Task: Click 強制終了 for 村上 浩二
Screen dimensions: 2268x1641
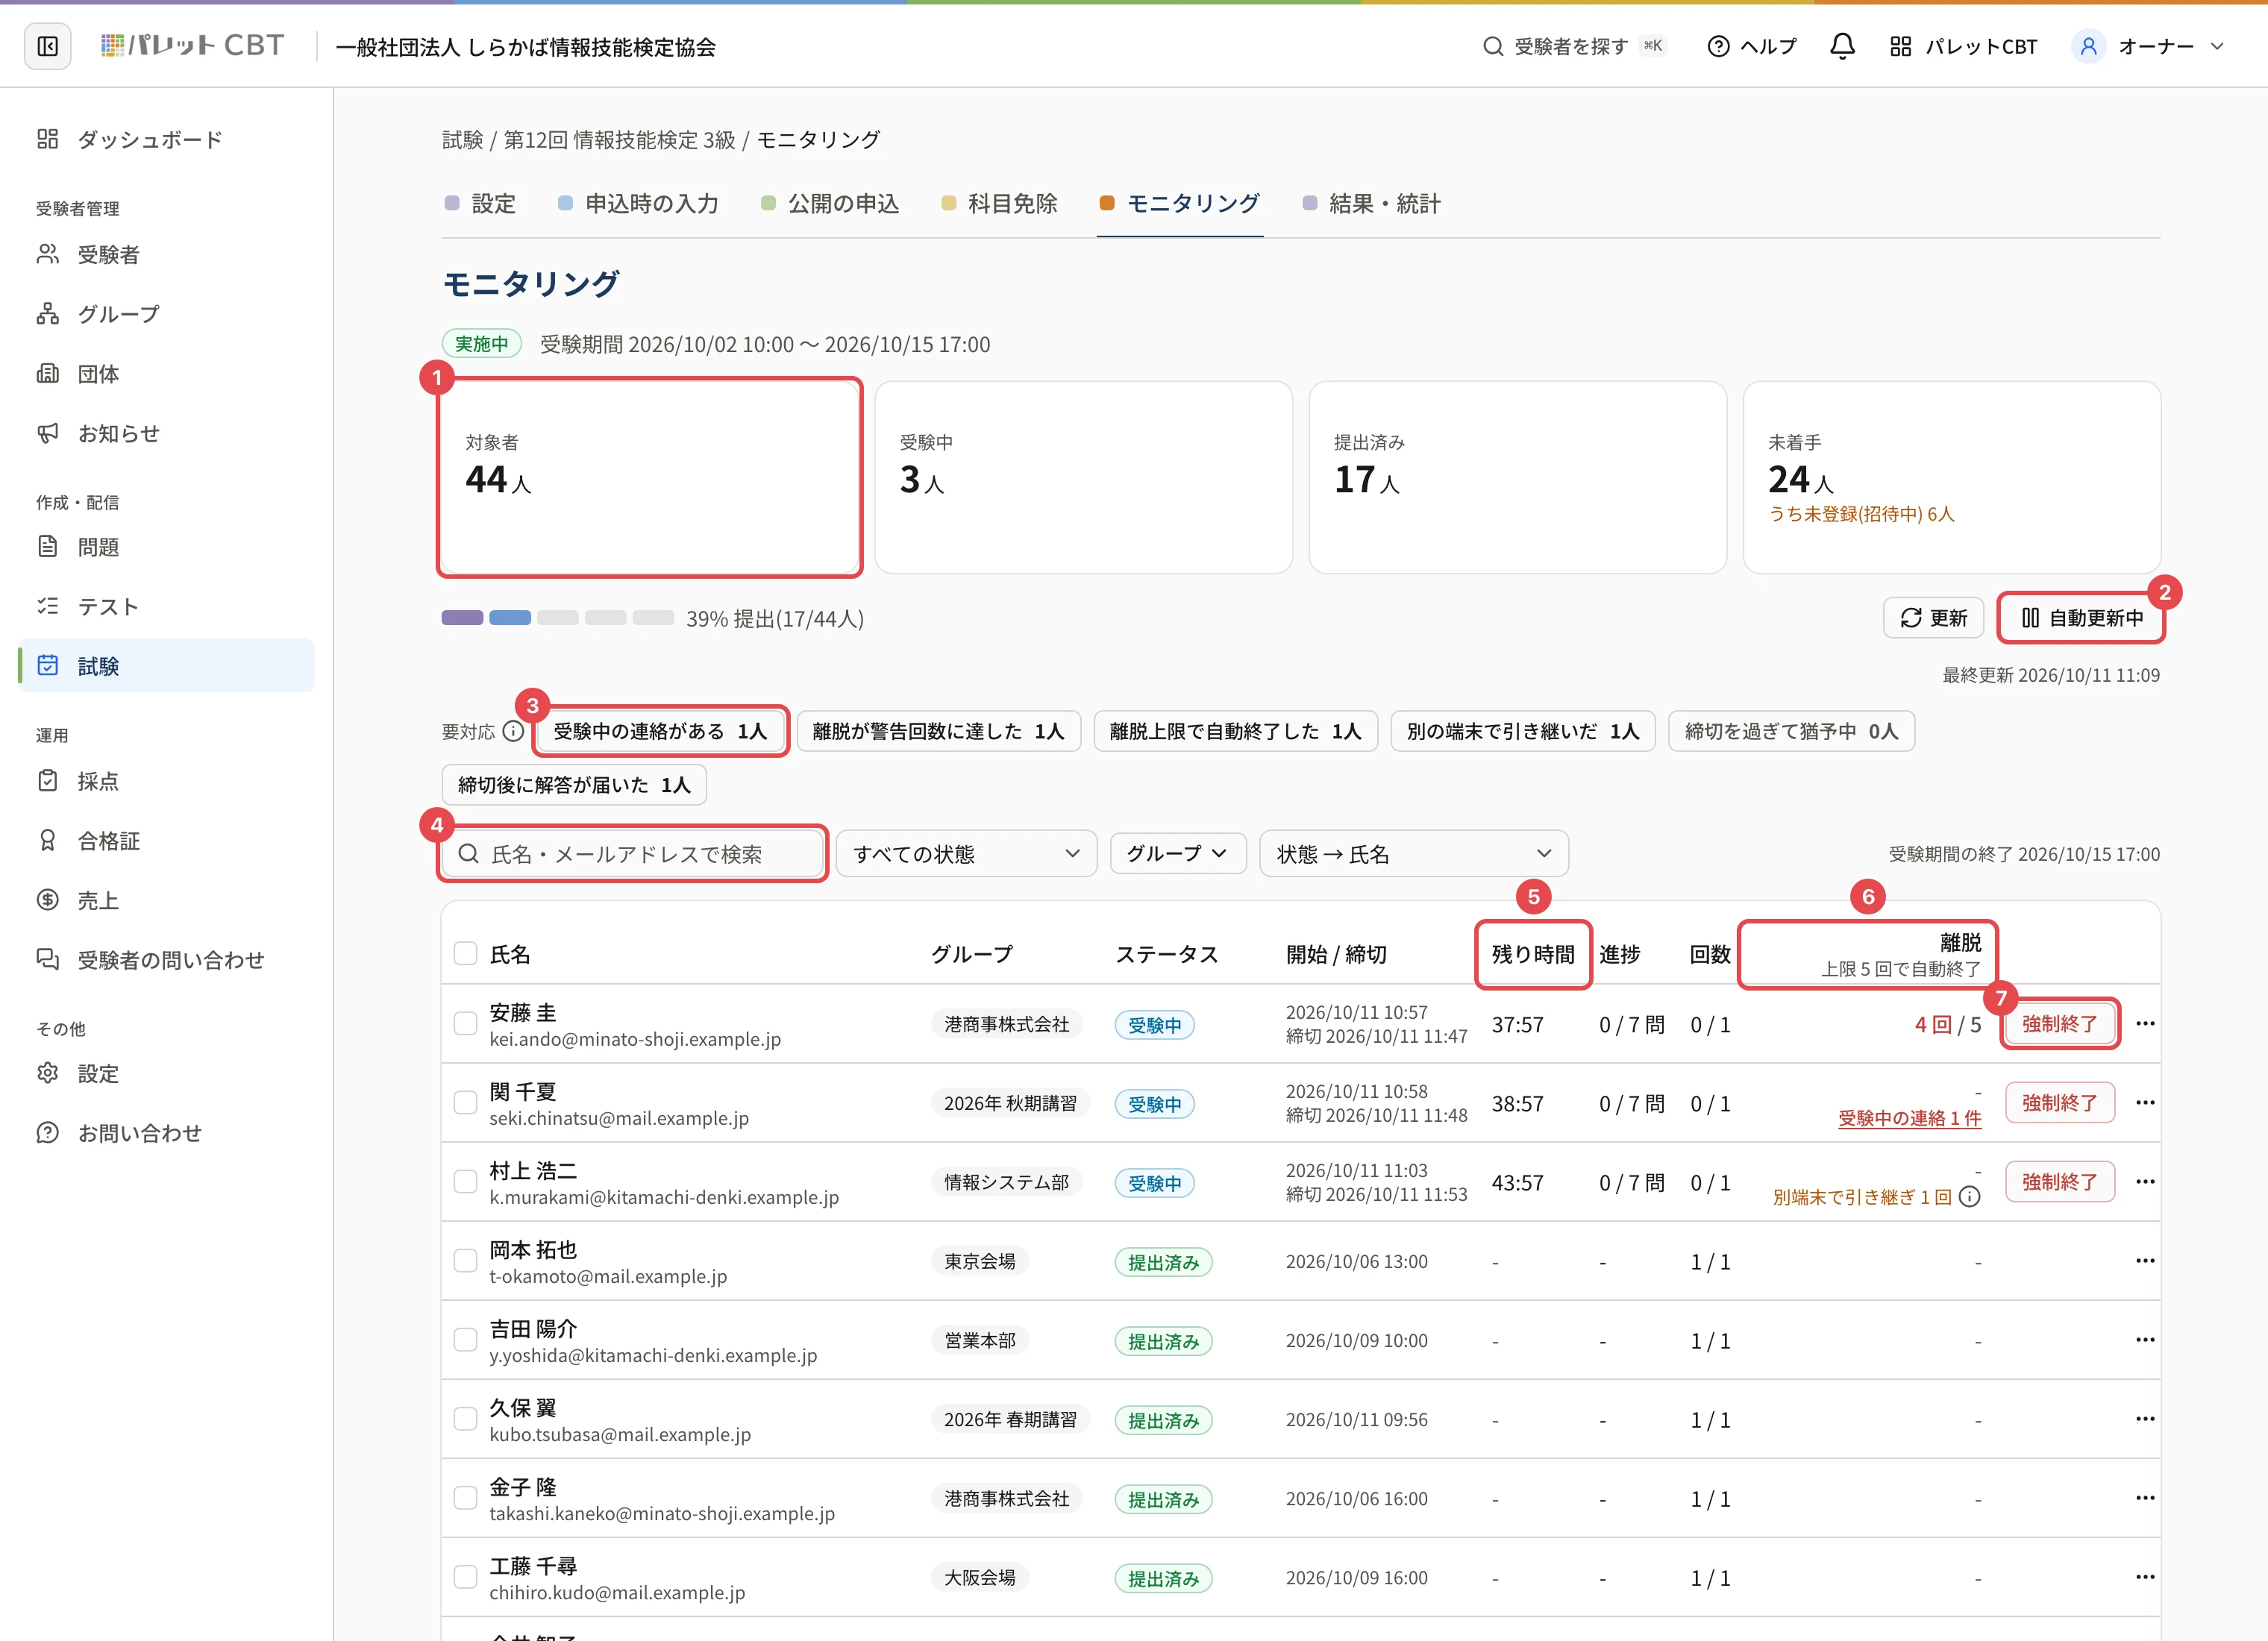Action: [2059, 1182]
